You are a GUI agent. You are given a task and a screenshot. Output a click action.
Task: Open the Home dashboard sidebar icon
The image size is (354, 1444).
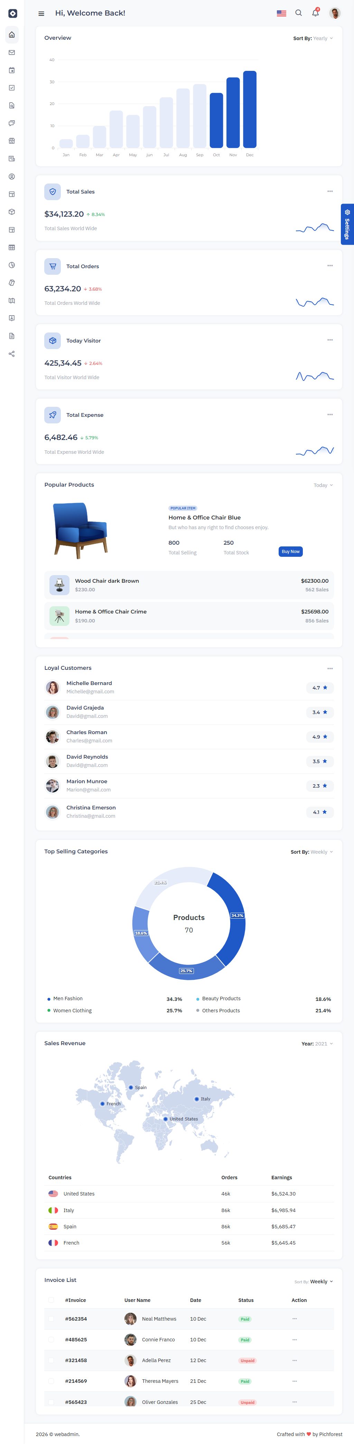click(x=12, y=35)
